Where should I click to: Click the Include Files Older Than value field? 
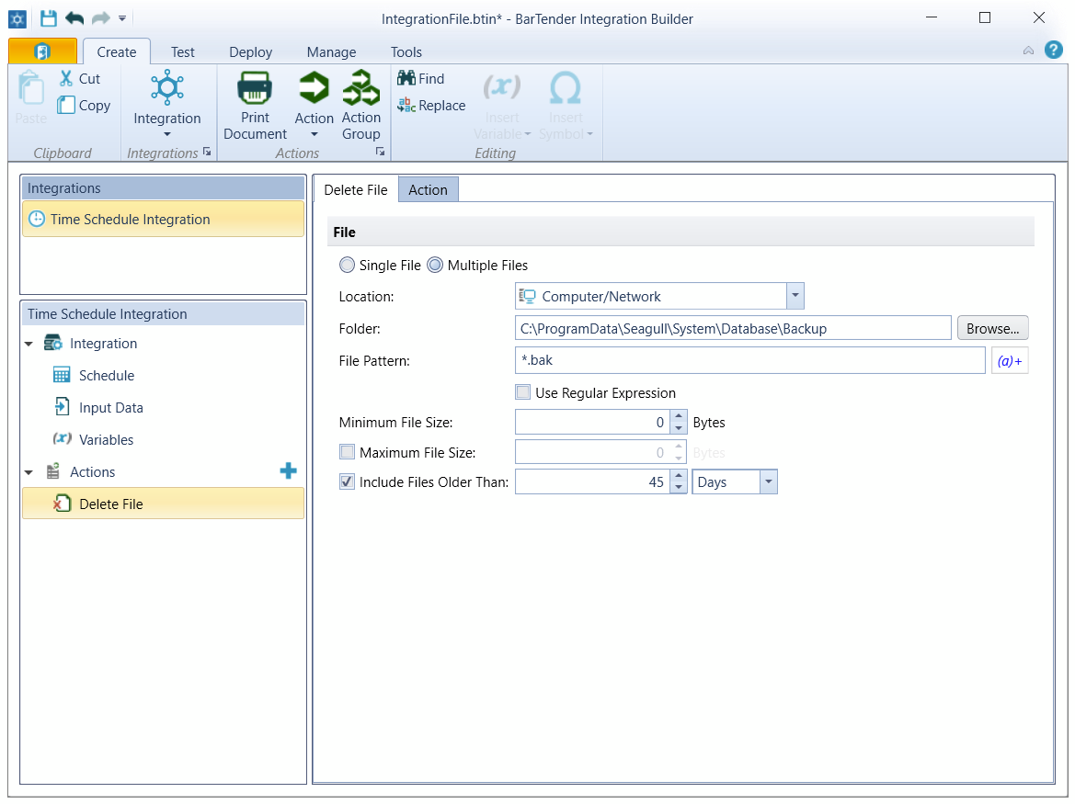[592, 482]
